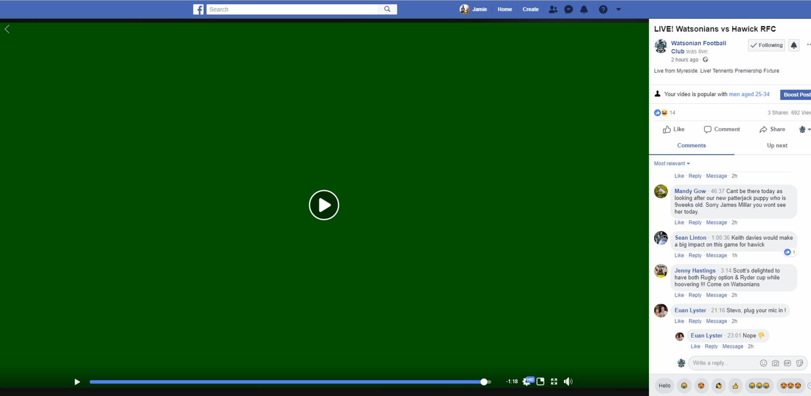The image size is (811, 396).
Task: Like the video post
Action: (673, 129)
